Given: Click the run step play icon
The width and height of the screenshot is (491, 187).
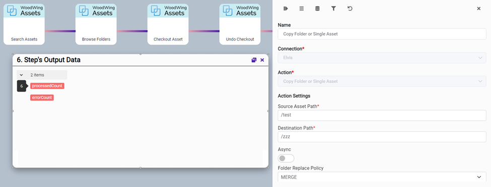Looking at the screenshot, I should pyautogui.click(x=286, y=9).
